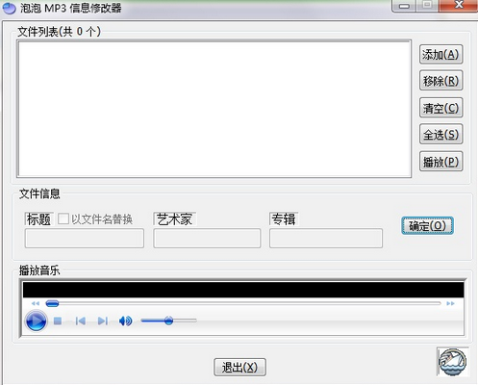478x385 pixels.
Task: Enable the 以文件名替换 checkbox
Action: pos(63,219)
